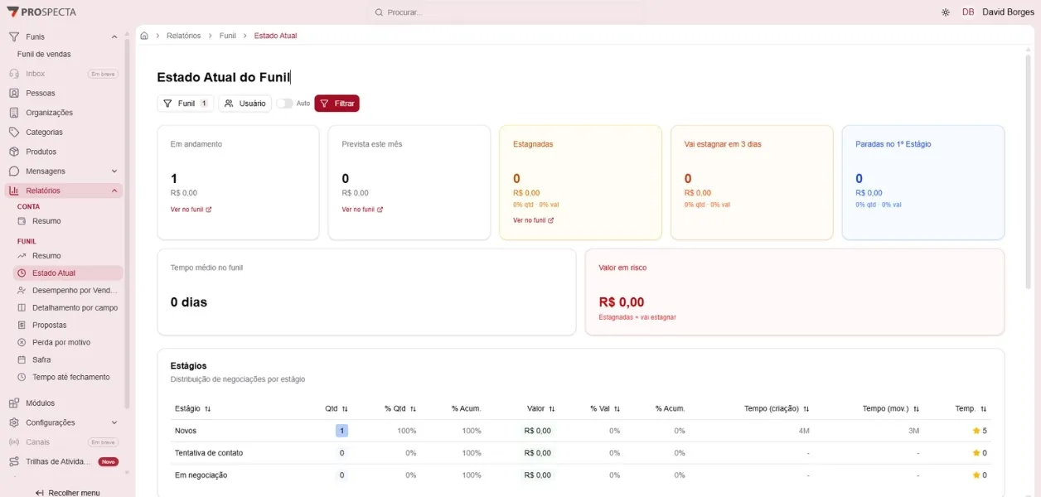Viewport: 1041px width, 497px height.
Task: Sort table by % Val column header
Action: click(x=605, y=408)
